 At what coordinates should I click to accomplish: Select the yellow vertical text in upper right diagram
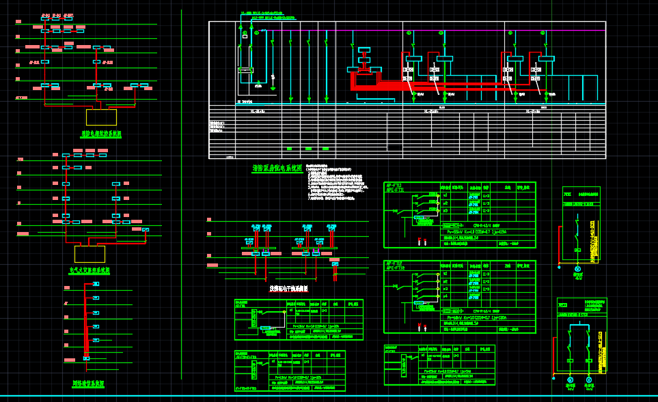592,235
